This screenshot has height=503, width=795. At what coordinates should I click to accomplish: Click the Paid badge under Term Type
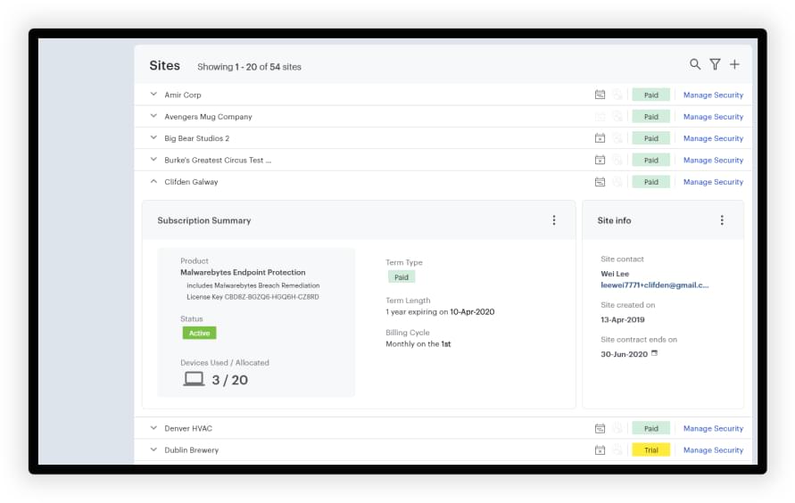pyautogui.click(x=401, y=277)
